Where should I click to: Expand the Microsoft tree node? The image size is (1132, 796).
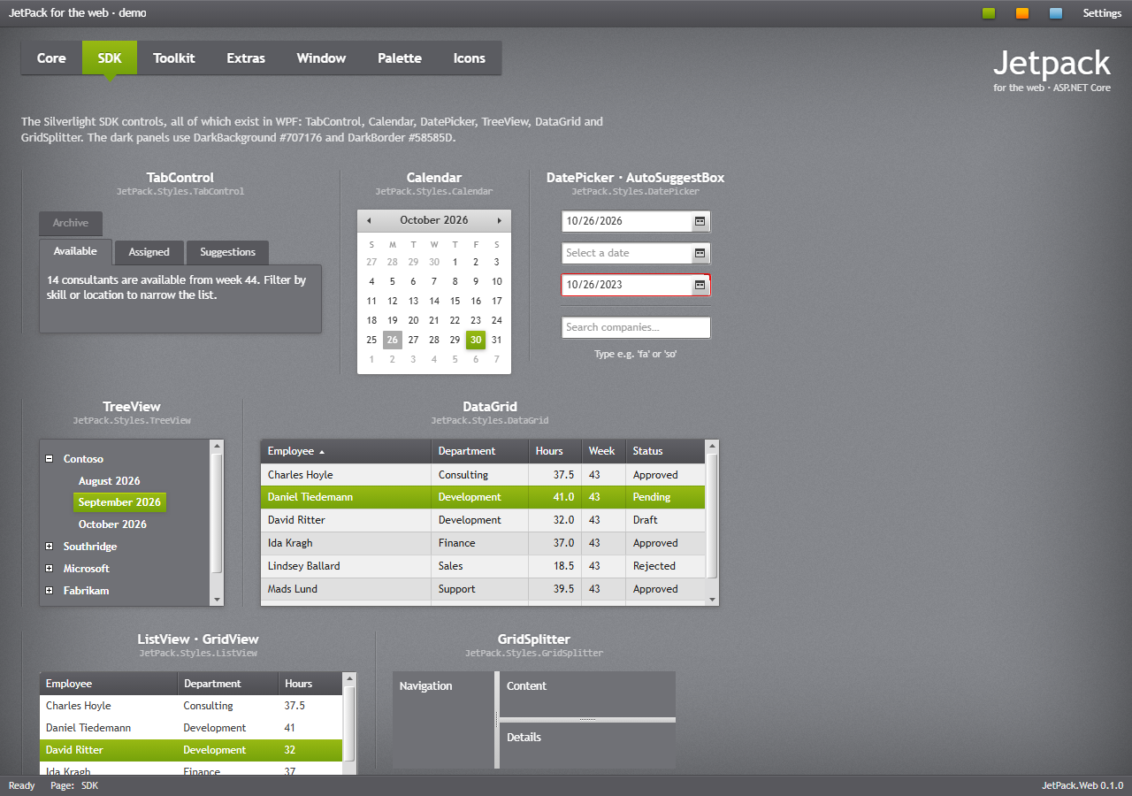click(49, 569)
